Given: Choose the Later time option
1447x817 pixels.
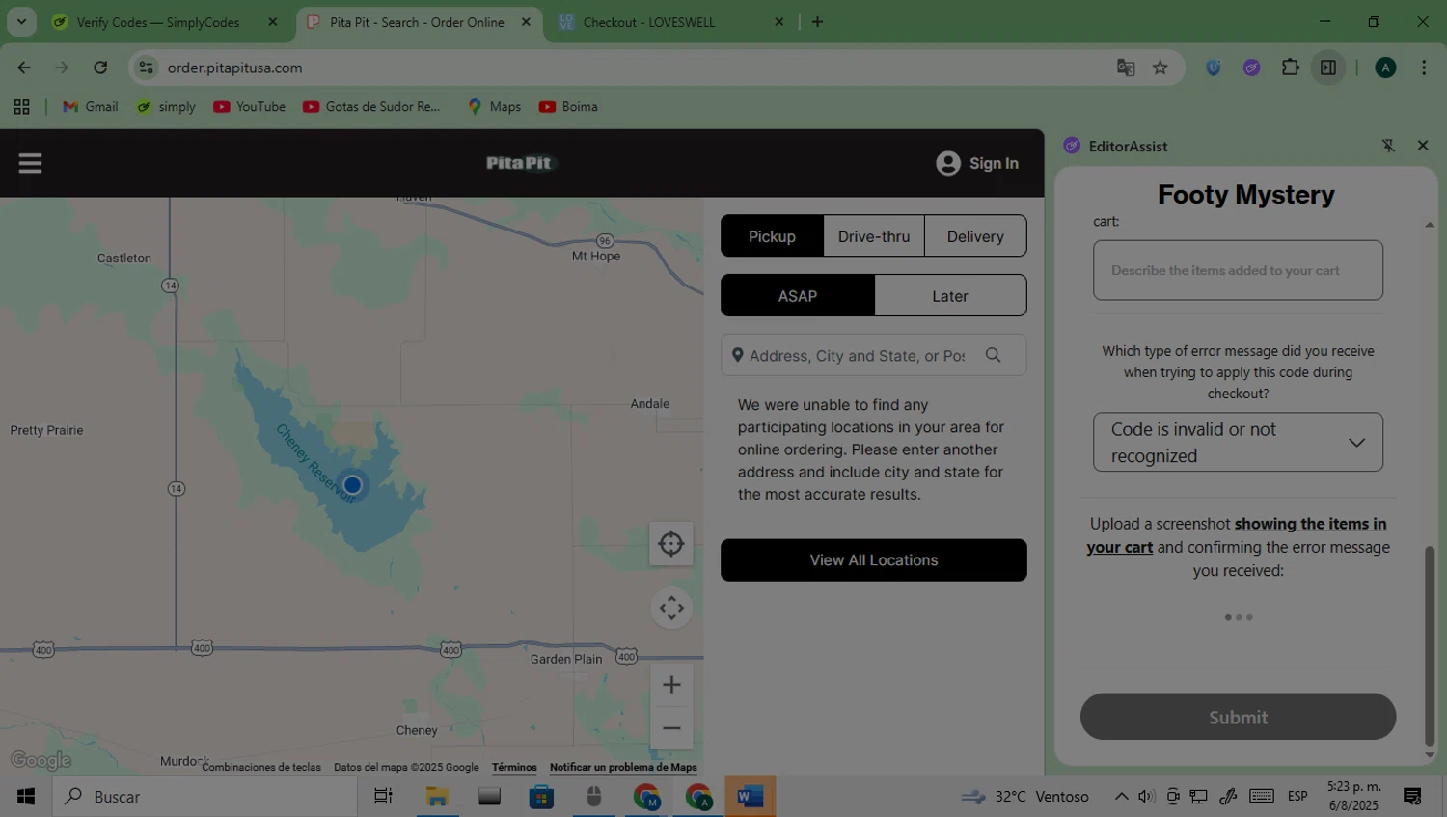Looking at the screenshot, I should click(950, 296).
